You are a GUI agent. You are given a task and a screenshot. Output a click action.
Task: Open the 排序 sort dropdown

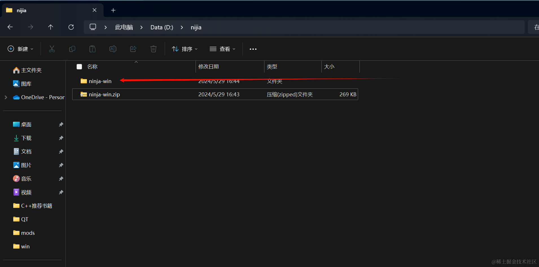[185, 49]
